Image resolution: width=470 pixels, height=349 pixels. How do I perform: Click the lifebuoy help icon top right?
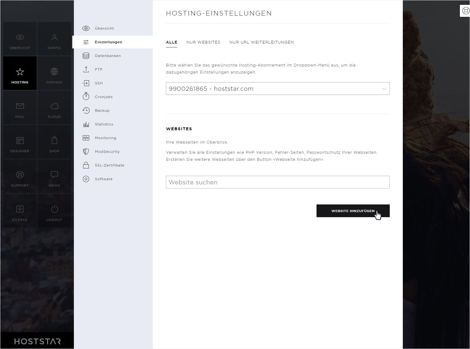[465, 11]
